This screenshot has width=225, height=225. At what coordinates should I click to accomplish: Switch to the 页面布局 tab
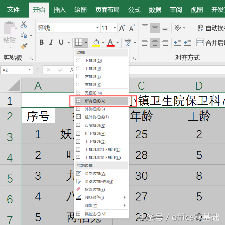108,10
